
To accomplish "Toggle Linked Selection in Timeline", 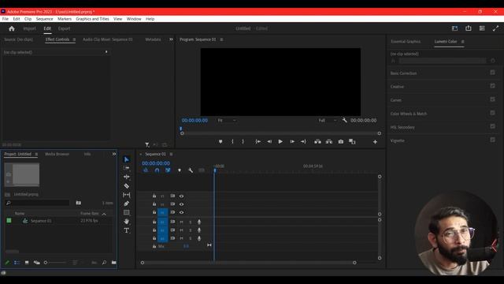I will pyautogui.click(x=168, y=170).
